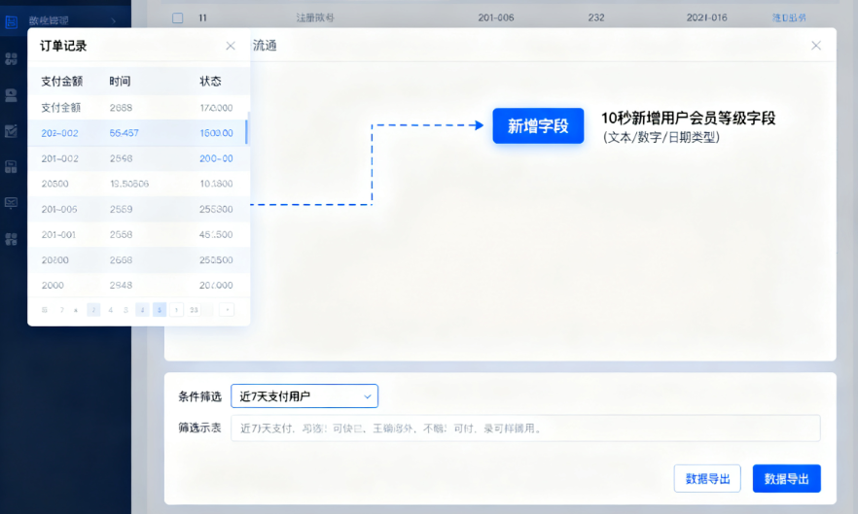Sort by the 状态 column header
Image resolution: width=858 pixels, height=514 pixels.
pyautogui.click(x=210, y=82)
